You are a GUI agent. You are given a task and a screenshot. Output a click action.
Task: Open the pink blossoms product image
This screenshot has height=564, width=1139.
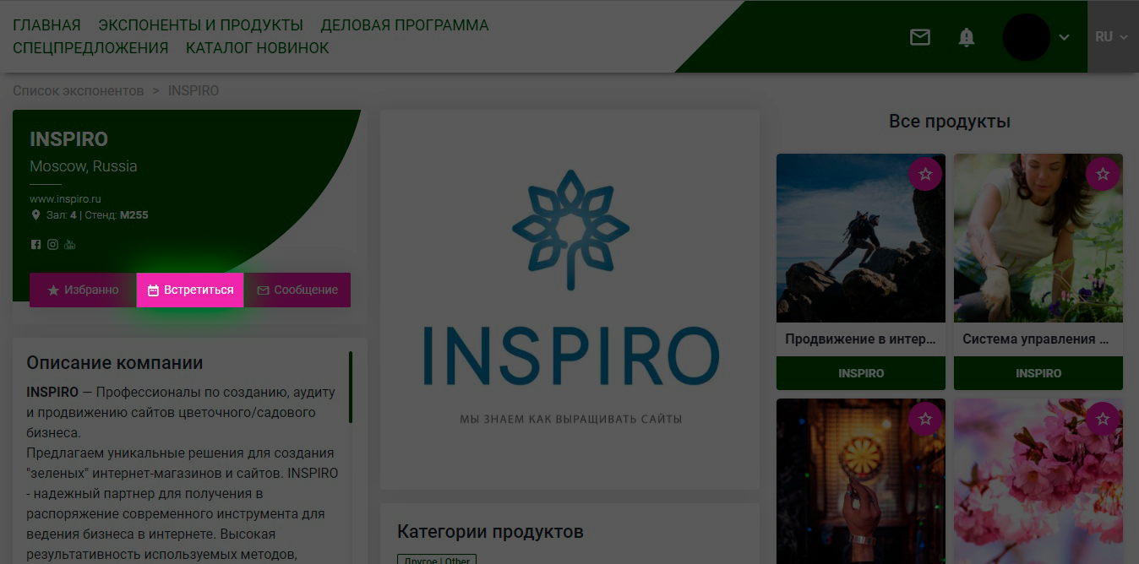pos(1038,481)
